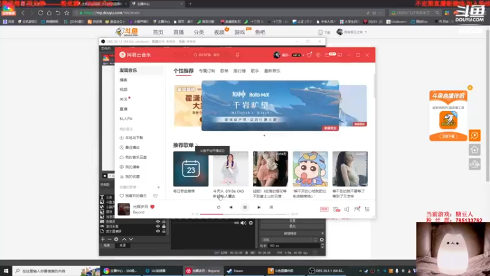
Task: Open 我喜欢的音乐 playlist
Action: [x=136, y=196]
